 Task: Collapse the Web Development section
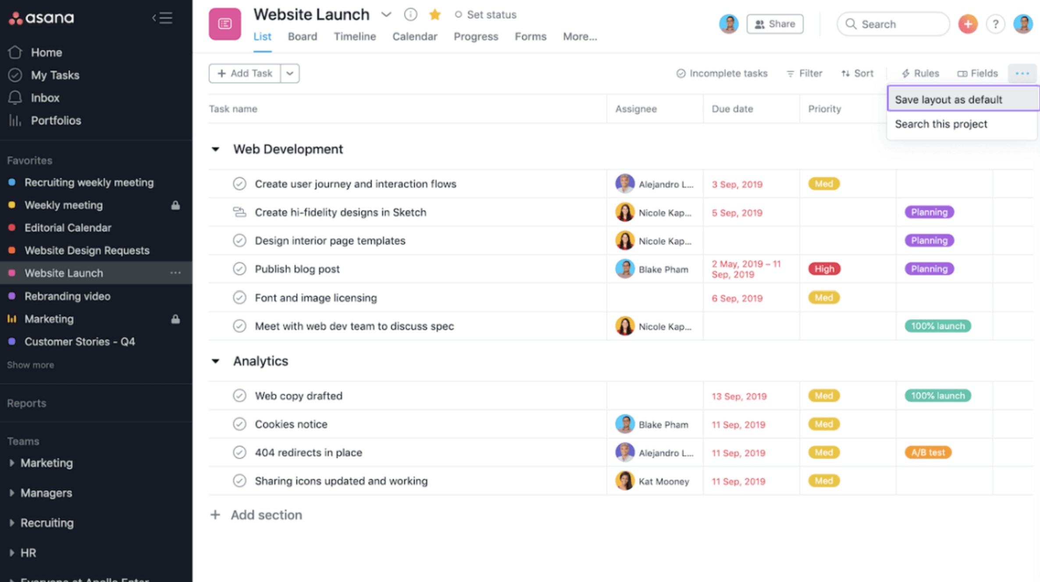[x=215, y=149]
